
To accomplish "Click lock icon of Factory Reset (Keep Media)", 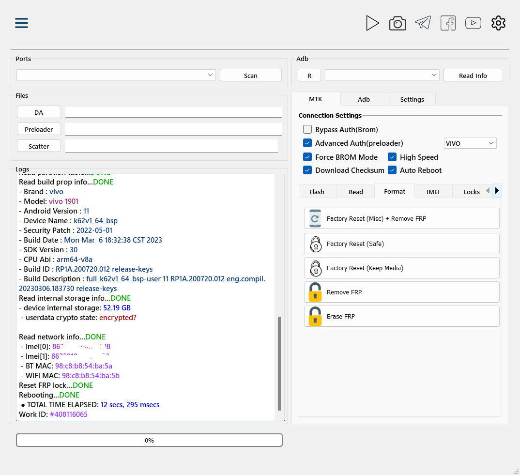I will click(316, 268).
